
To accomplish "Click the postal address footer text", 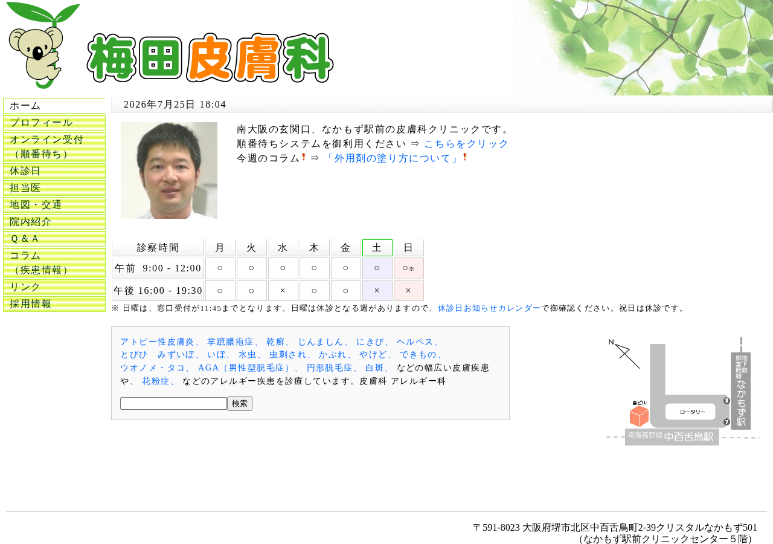I will 615,533.
